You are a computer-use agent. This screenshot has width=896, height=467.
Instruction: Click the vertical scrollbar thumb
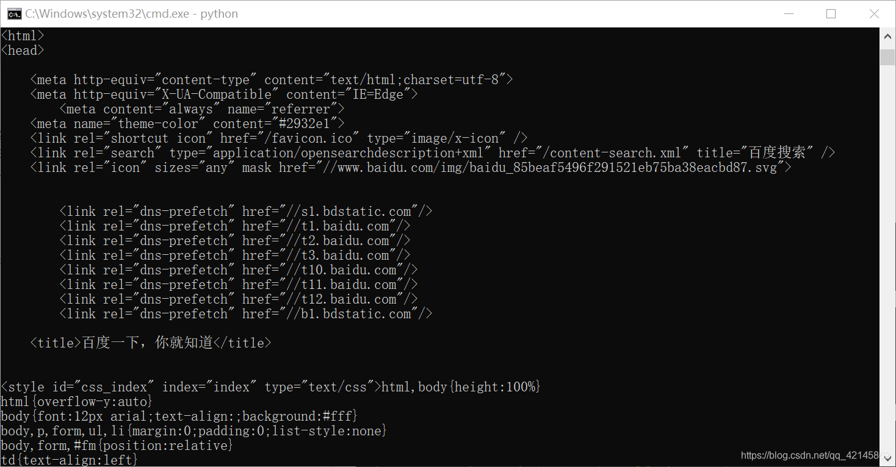click(x=887, y=57)
